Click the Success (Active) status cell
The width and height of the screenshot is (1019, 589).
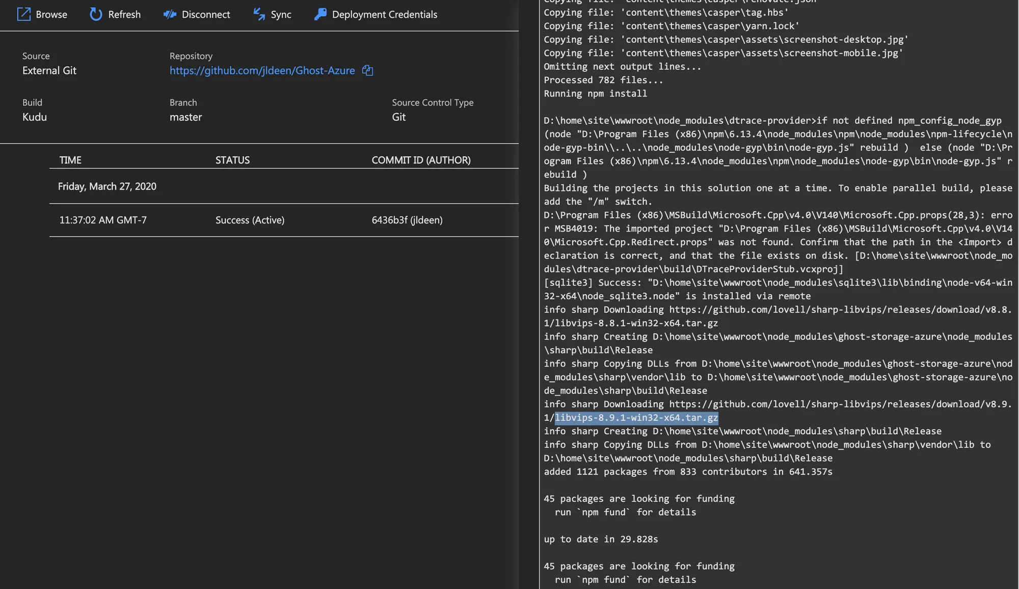point(250,220)
